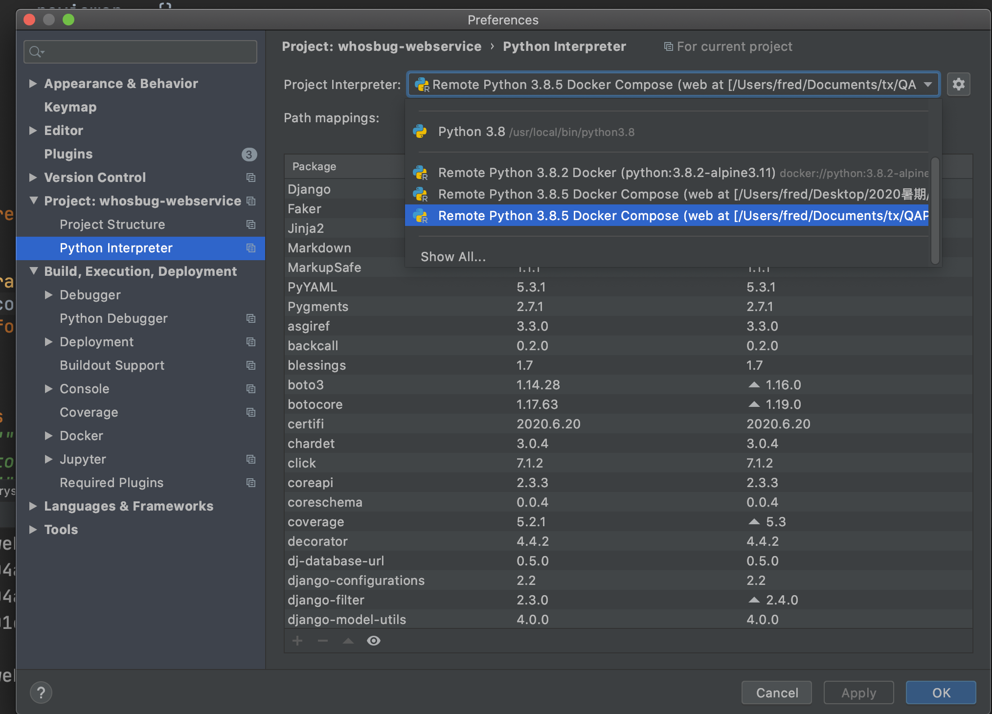Open the Project Interpreter dropdown arrow
The width and height of the screenshot is (992, 714).
(x=928, y=85)
